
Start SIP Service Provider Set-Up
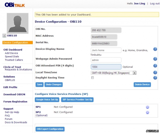pos(77,100)
